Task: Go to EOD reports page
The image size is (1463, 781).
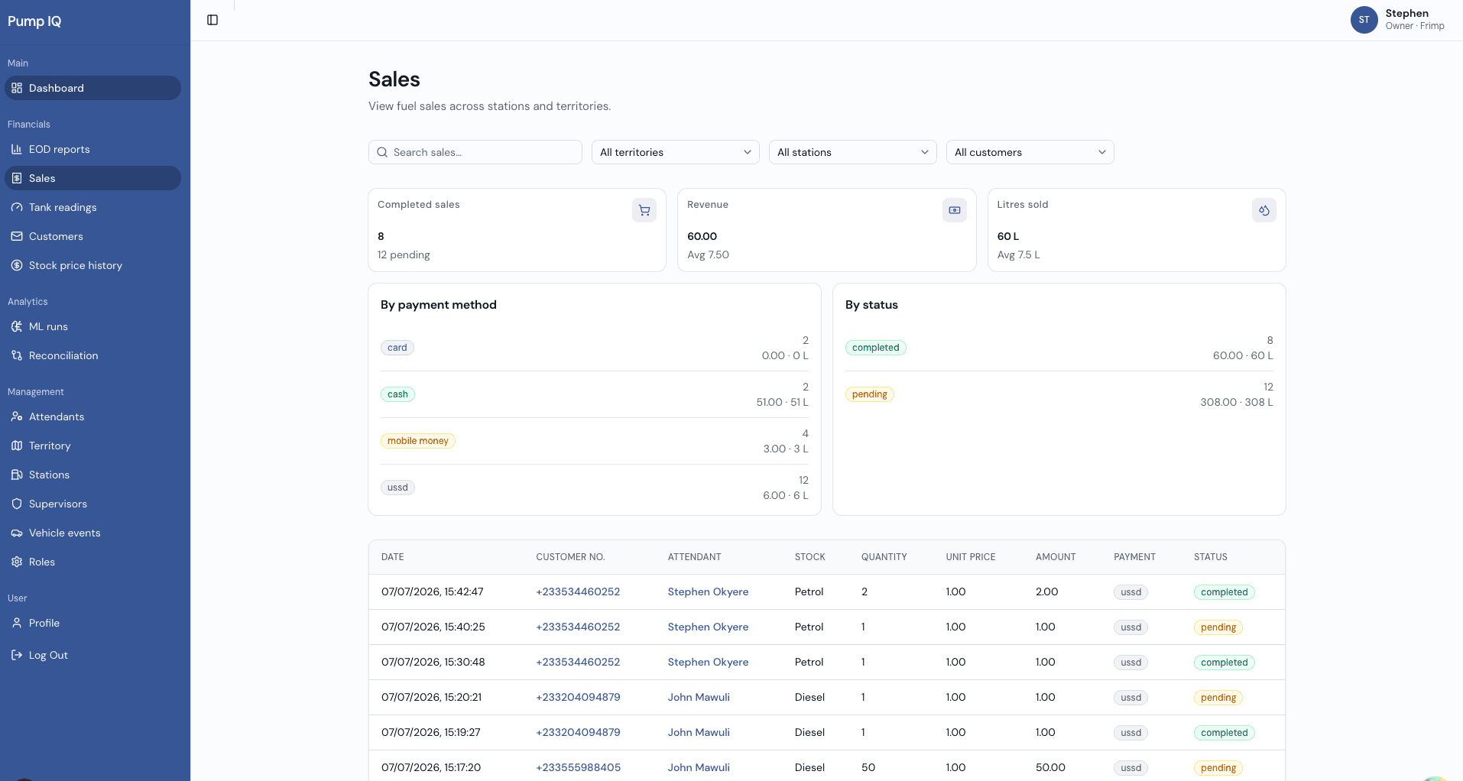Action: pos(93,149)
